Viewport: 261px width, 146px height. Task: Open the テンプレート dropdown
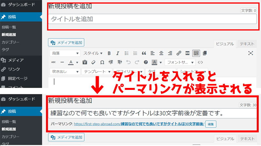tap(97, 71)
